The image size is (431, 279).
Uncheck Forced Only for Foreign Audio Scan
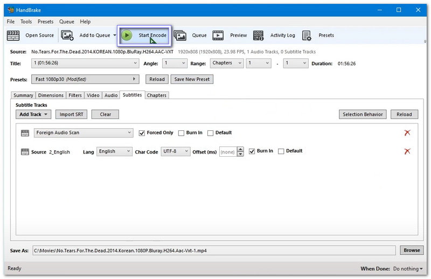(x=142, y=133)
